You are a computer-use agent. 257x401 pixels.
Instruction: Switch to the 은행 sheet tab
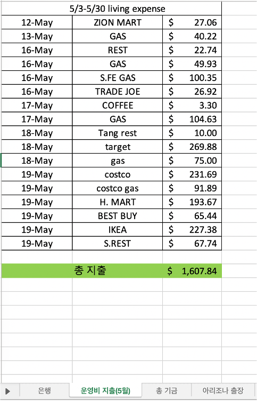(x=44, y=390)
